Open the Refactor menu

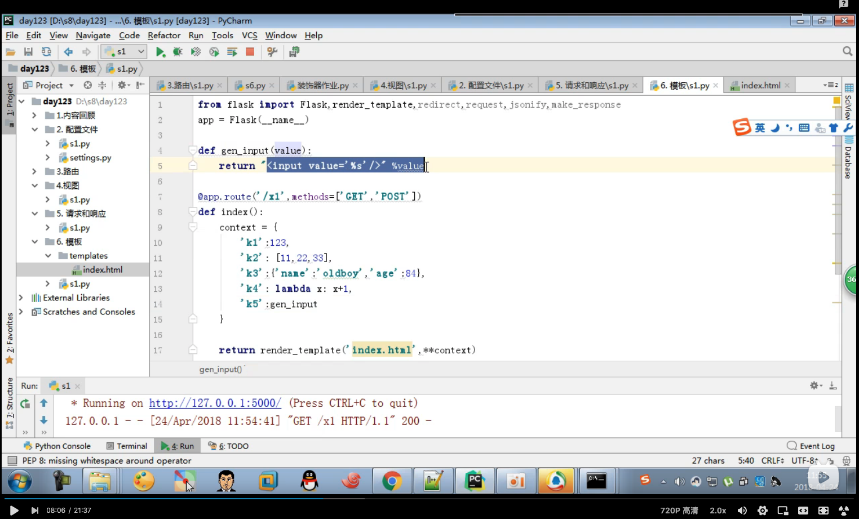click(164, 36)
